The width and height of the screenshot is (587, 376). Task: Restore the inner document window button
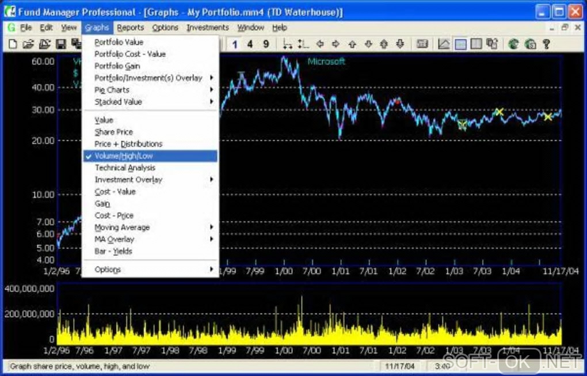point(565,27)
